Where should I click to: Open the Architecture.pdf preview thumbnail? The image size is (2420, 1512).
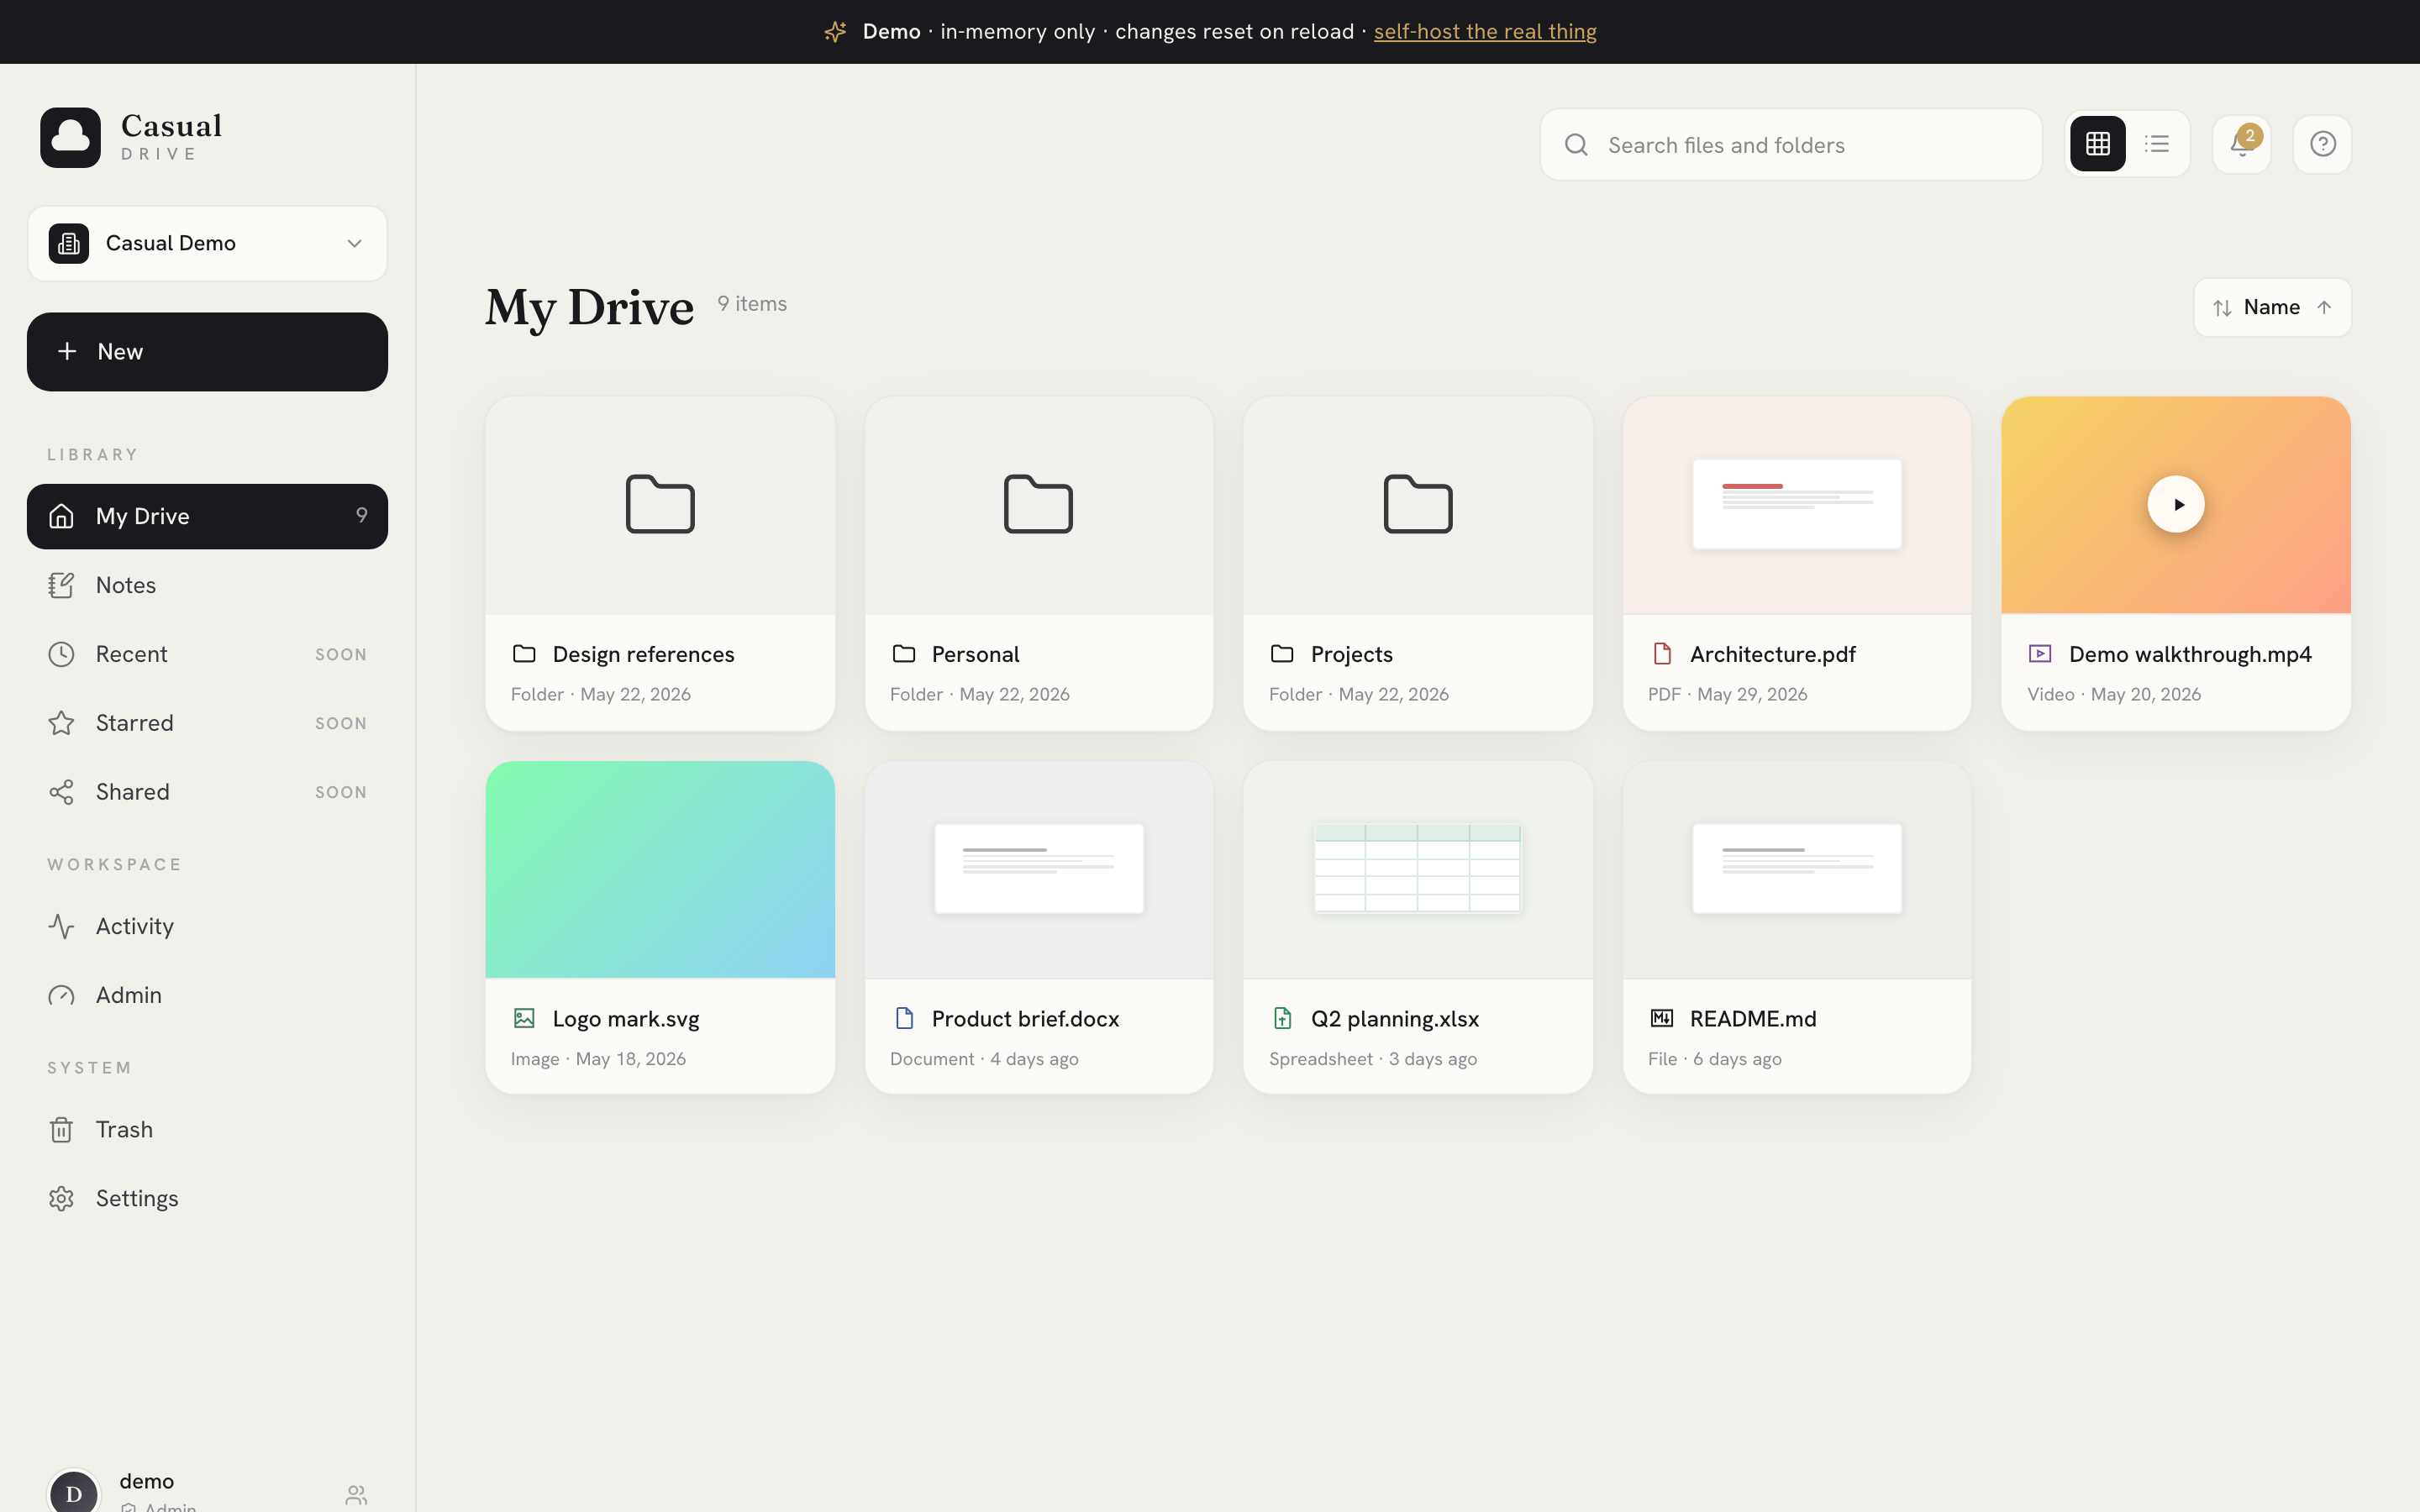pos(1797,505)
